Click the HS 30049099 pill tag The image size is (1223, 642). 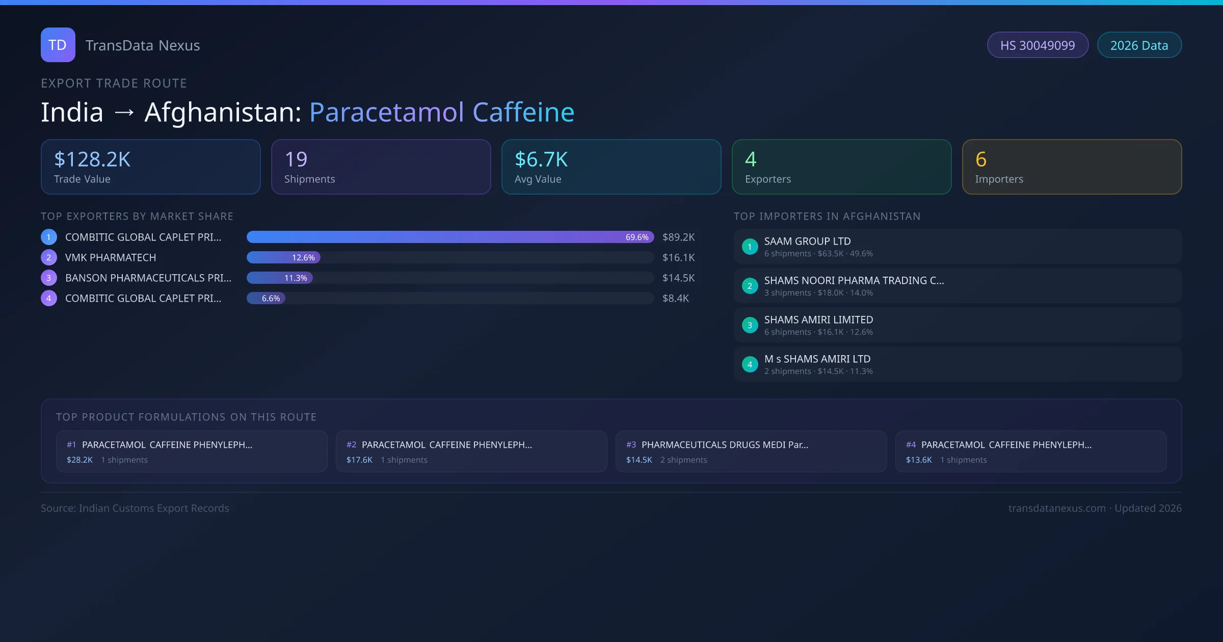pos(1037,45)
